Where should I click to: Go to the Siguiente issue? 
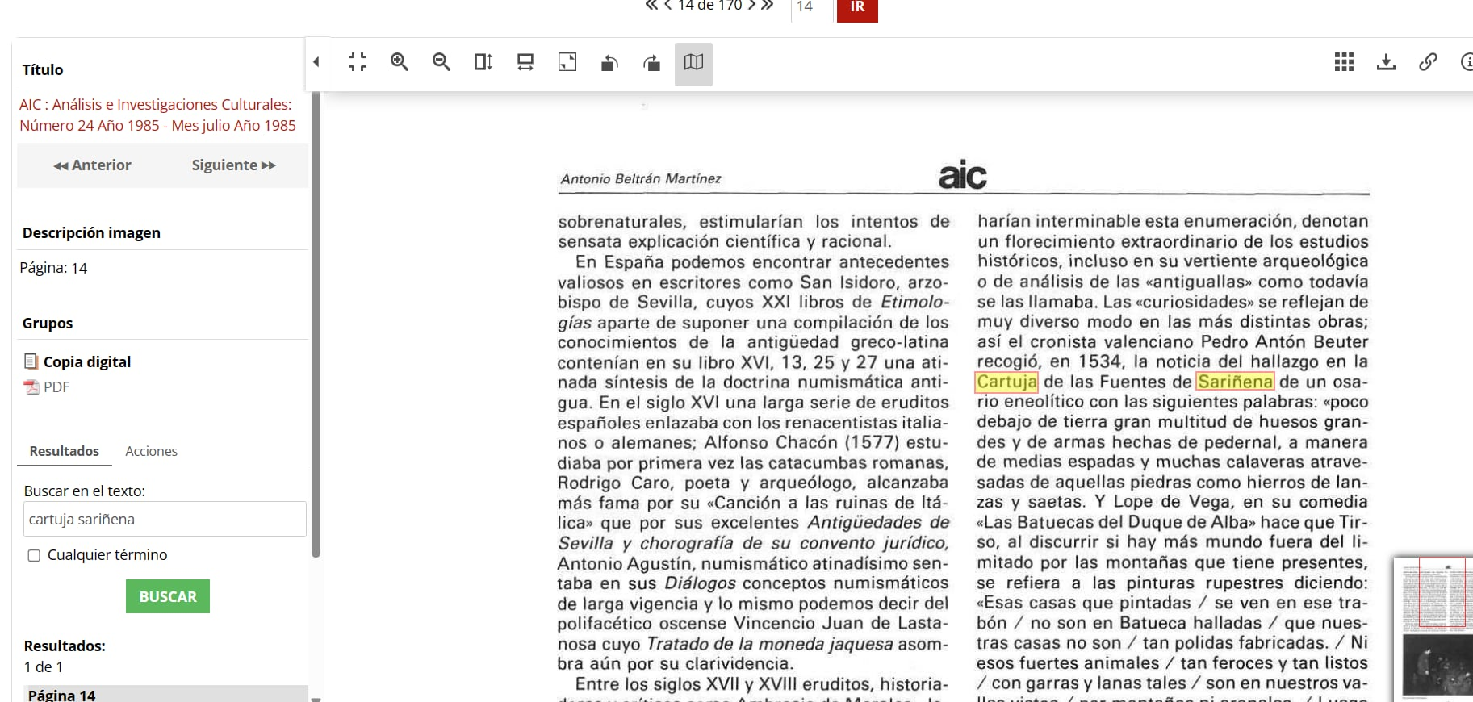[x=233, y=165]
